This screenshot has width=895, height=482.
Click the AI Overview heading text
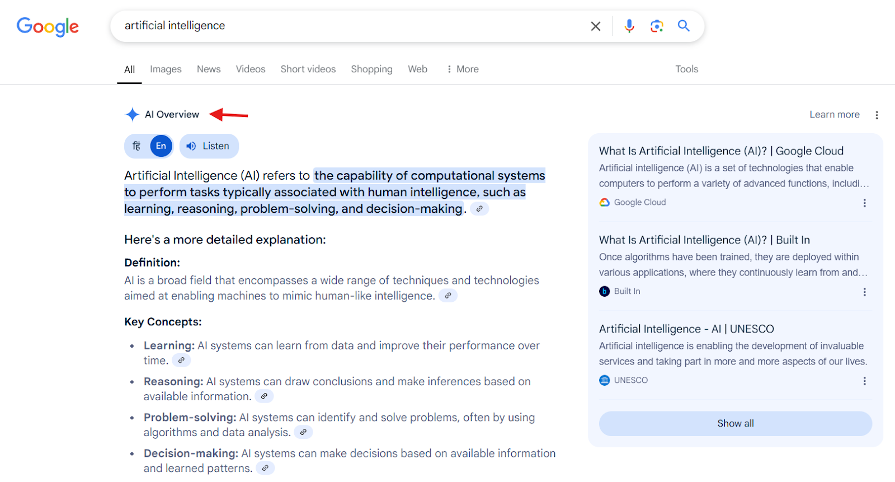(x=172, y=115)
